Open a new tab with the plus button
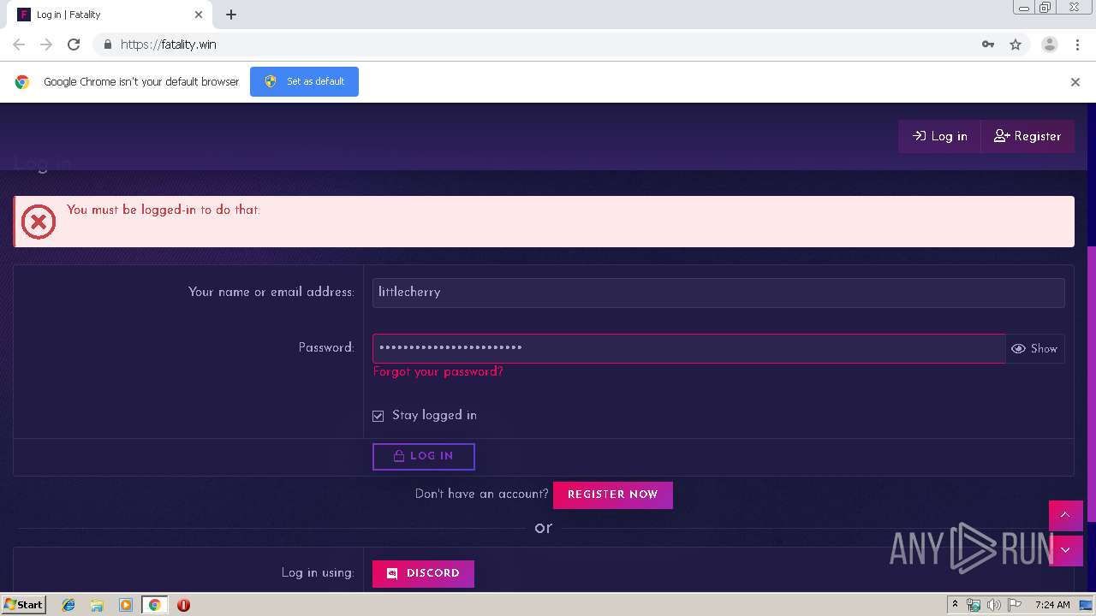 point(231,15)
